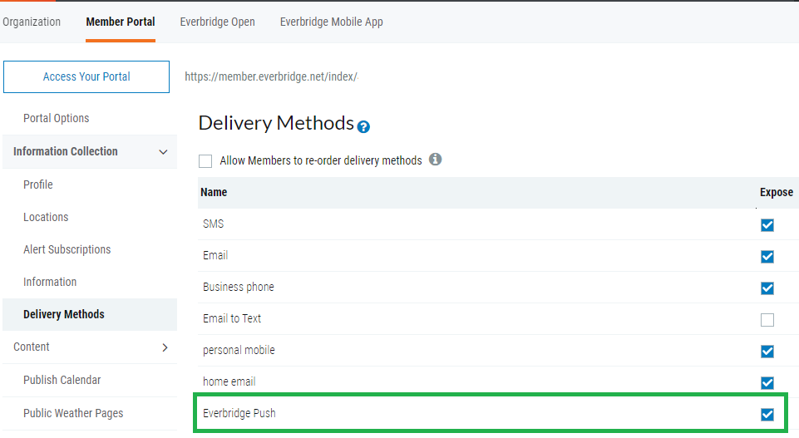Click the Name column header
The image size is (799, 438).
click(214, 192)
